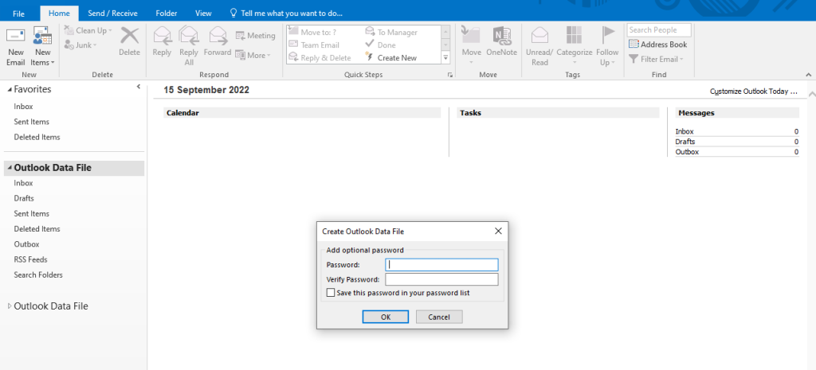
Task: Open the More respond options dropdown
Action: (x=253, y=55)
